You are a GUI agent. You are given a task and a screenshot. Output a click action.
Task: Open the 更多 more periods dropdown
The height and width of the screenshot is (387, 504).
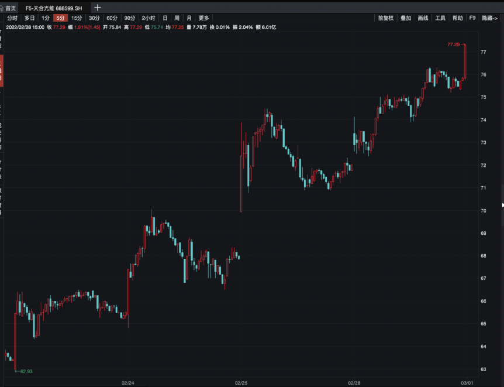pos(203,18)
